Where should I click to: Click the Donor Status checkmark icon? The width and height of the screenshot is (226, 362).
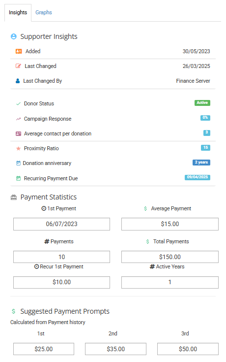click(x=19, y=104)
